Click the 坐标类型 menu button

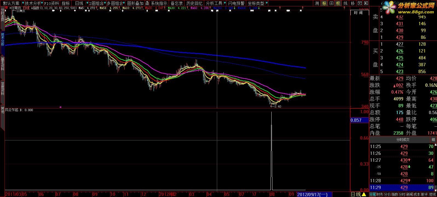coord(256,3)
